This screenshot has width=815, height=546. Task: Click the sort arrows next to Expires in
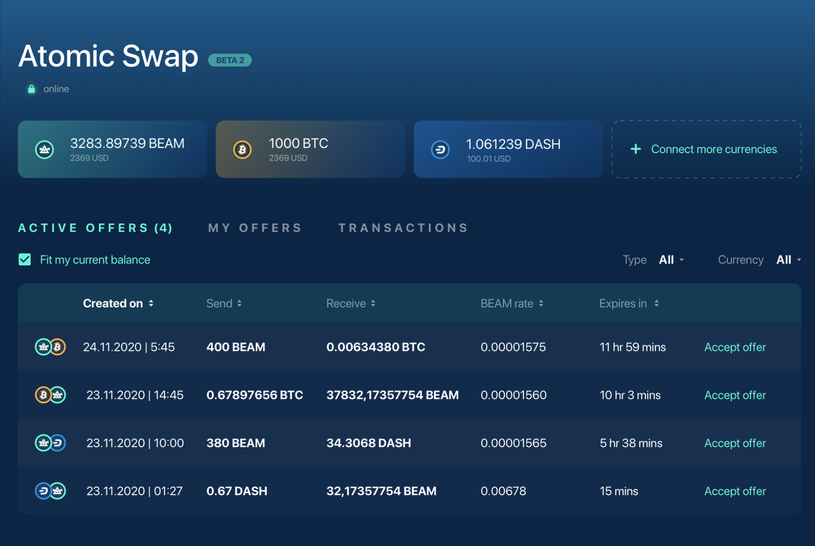coord(656,303)
